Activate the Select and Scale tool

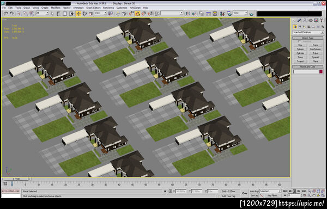[90, 14]
